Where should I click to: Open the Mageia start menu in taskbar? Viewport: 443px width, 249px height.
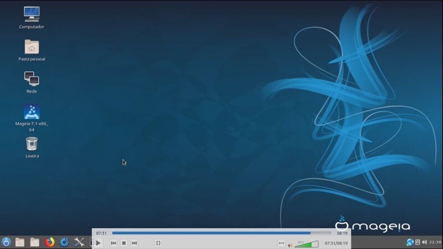6,242
